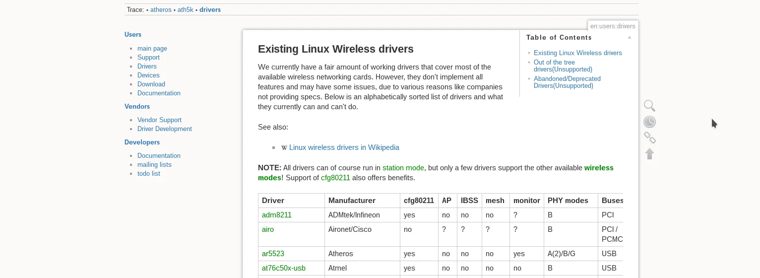This screenshot has width=760, height=278.
Task: Click the station mode link
Action: (403, 168)
